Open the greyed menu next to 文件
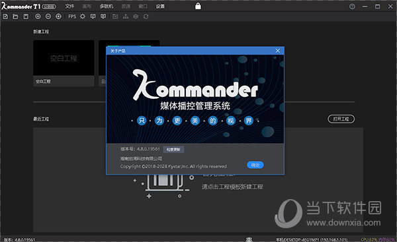Viewport: 397px width, 242px height. click(x=87, y=7)
